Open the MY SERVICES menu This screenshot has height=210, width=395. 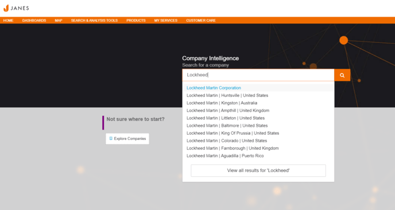click(166, 21)
